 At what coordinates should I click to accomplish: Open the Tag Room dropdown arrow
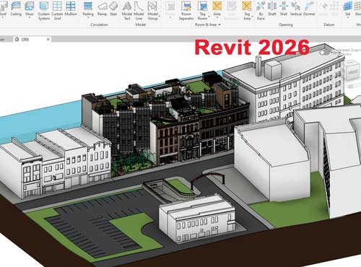[209, 17]
